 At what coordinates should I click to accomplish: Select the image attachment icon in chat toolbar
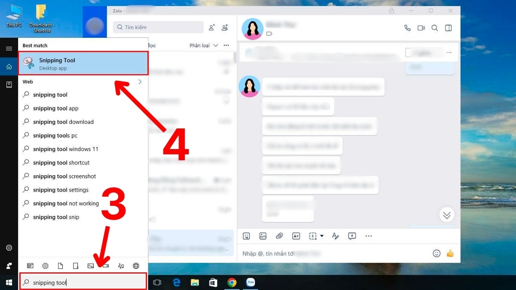point(263,236)
